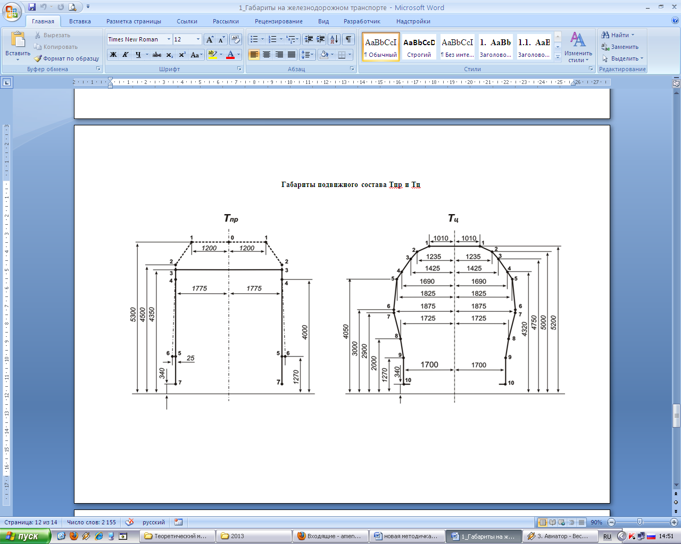Click the Найти (Find) button

coord(617,35)
